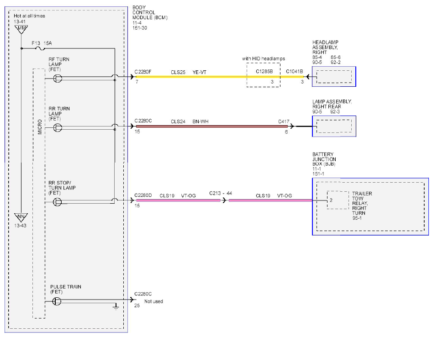Select the RR STOP/TURN LAMP FET symbol
Screen dimensions: 433x337
click(x=58, y=202)
